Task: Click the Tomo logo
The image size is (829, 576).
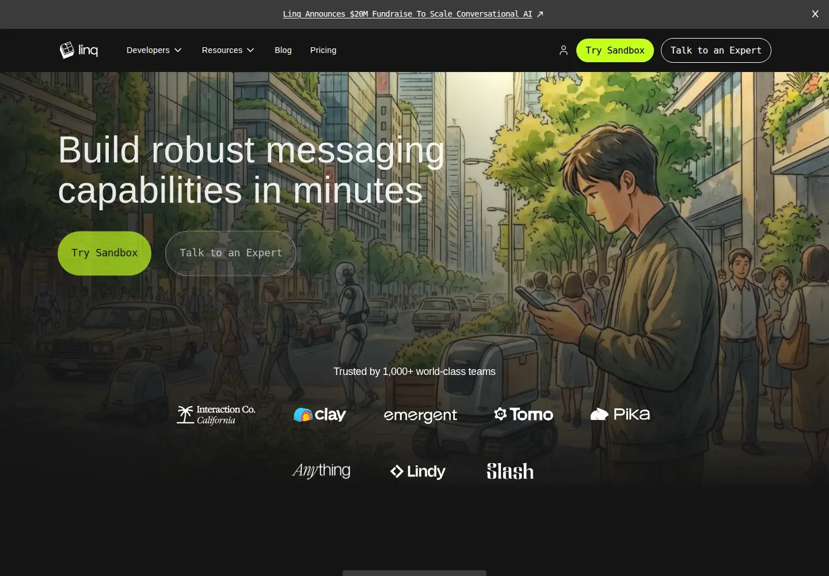Action: click(x=524, y=414)
